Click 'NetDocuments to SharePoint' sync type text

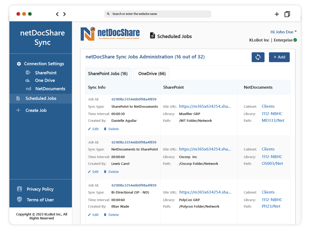tap(134, 149)
